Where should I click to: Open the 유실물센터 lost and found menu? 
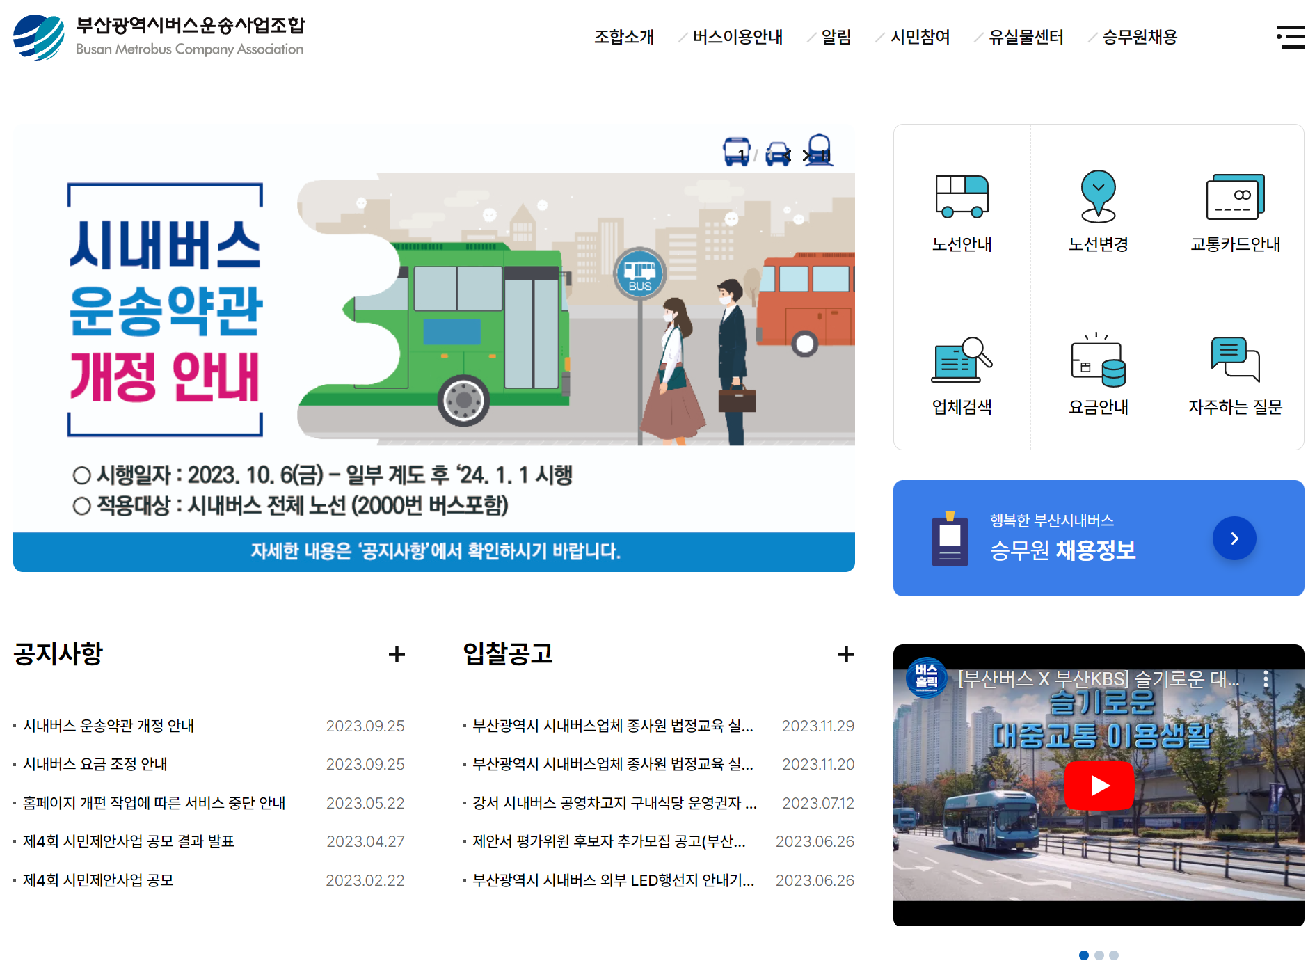(x=1026, y=37)
